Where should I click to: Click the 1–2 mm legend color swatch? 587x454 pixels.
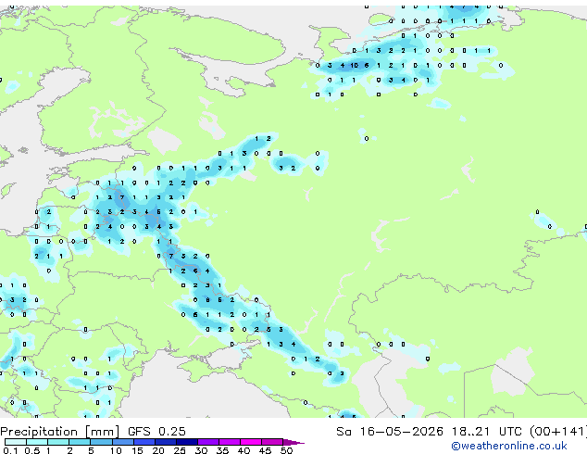tap(58, 442)
